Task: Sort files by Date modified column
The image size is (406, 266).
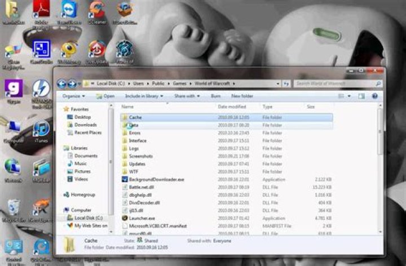Action: pyautogui.click(x=232, y=107)
